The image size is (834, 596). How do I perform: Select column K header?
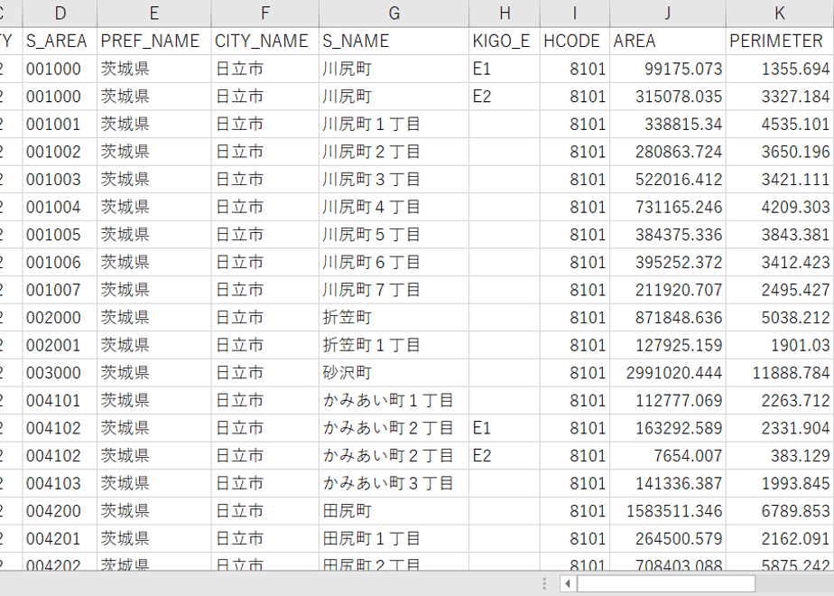click(x=780, y=14)
